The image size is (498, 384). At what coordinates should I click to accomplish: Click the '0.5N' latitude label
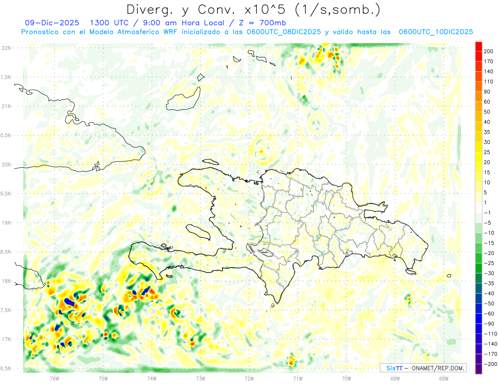point(6,135)
